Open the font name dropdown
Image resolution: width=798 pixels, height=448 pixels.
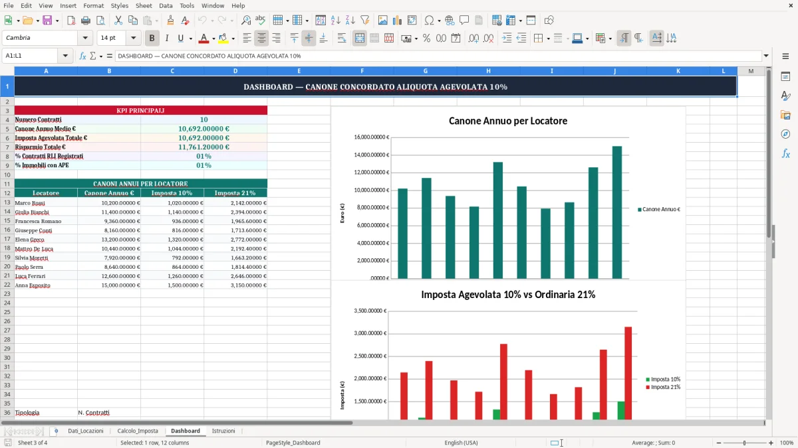(84, 38)
